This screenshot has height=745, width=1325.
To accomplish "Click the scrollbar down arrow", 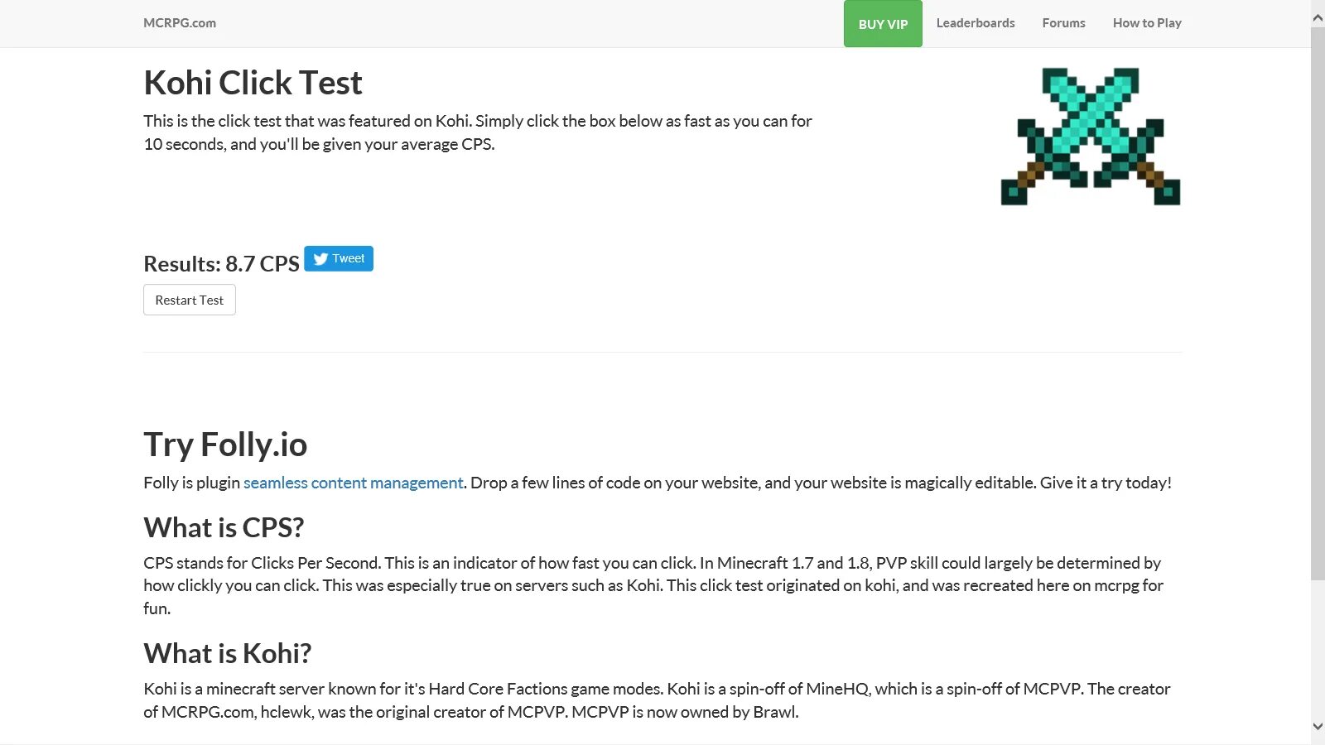I will (1318, 727).
